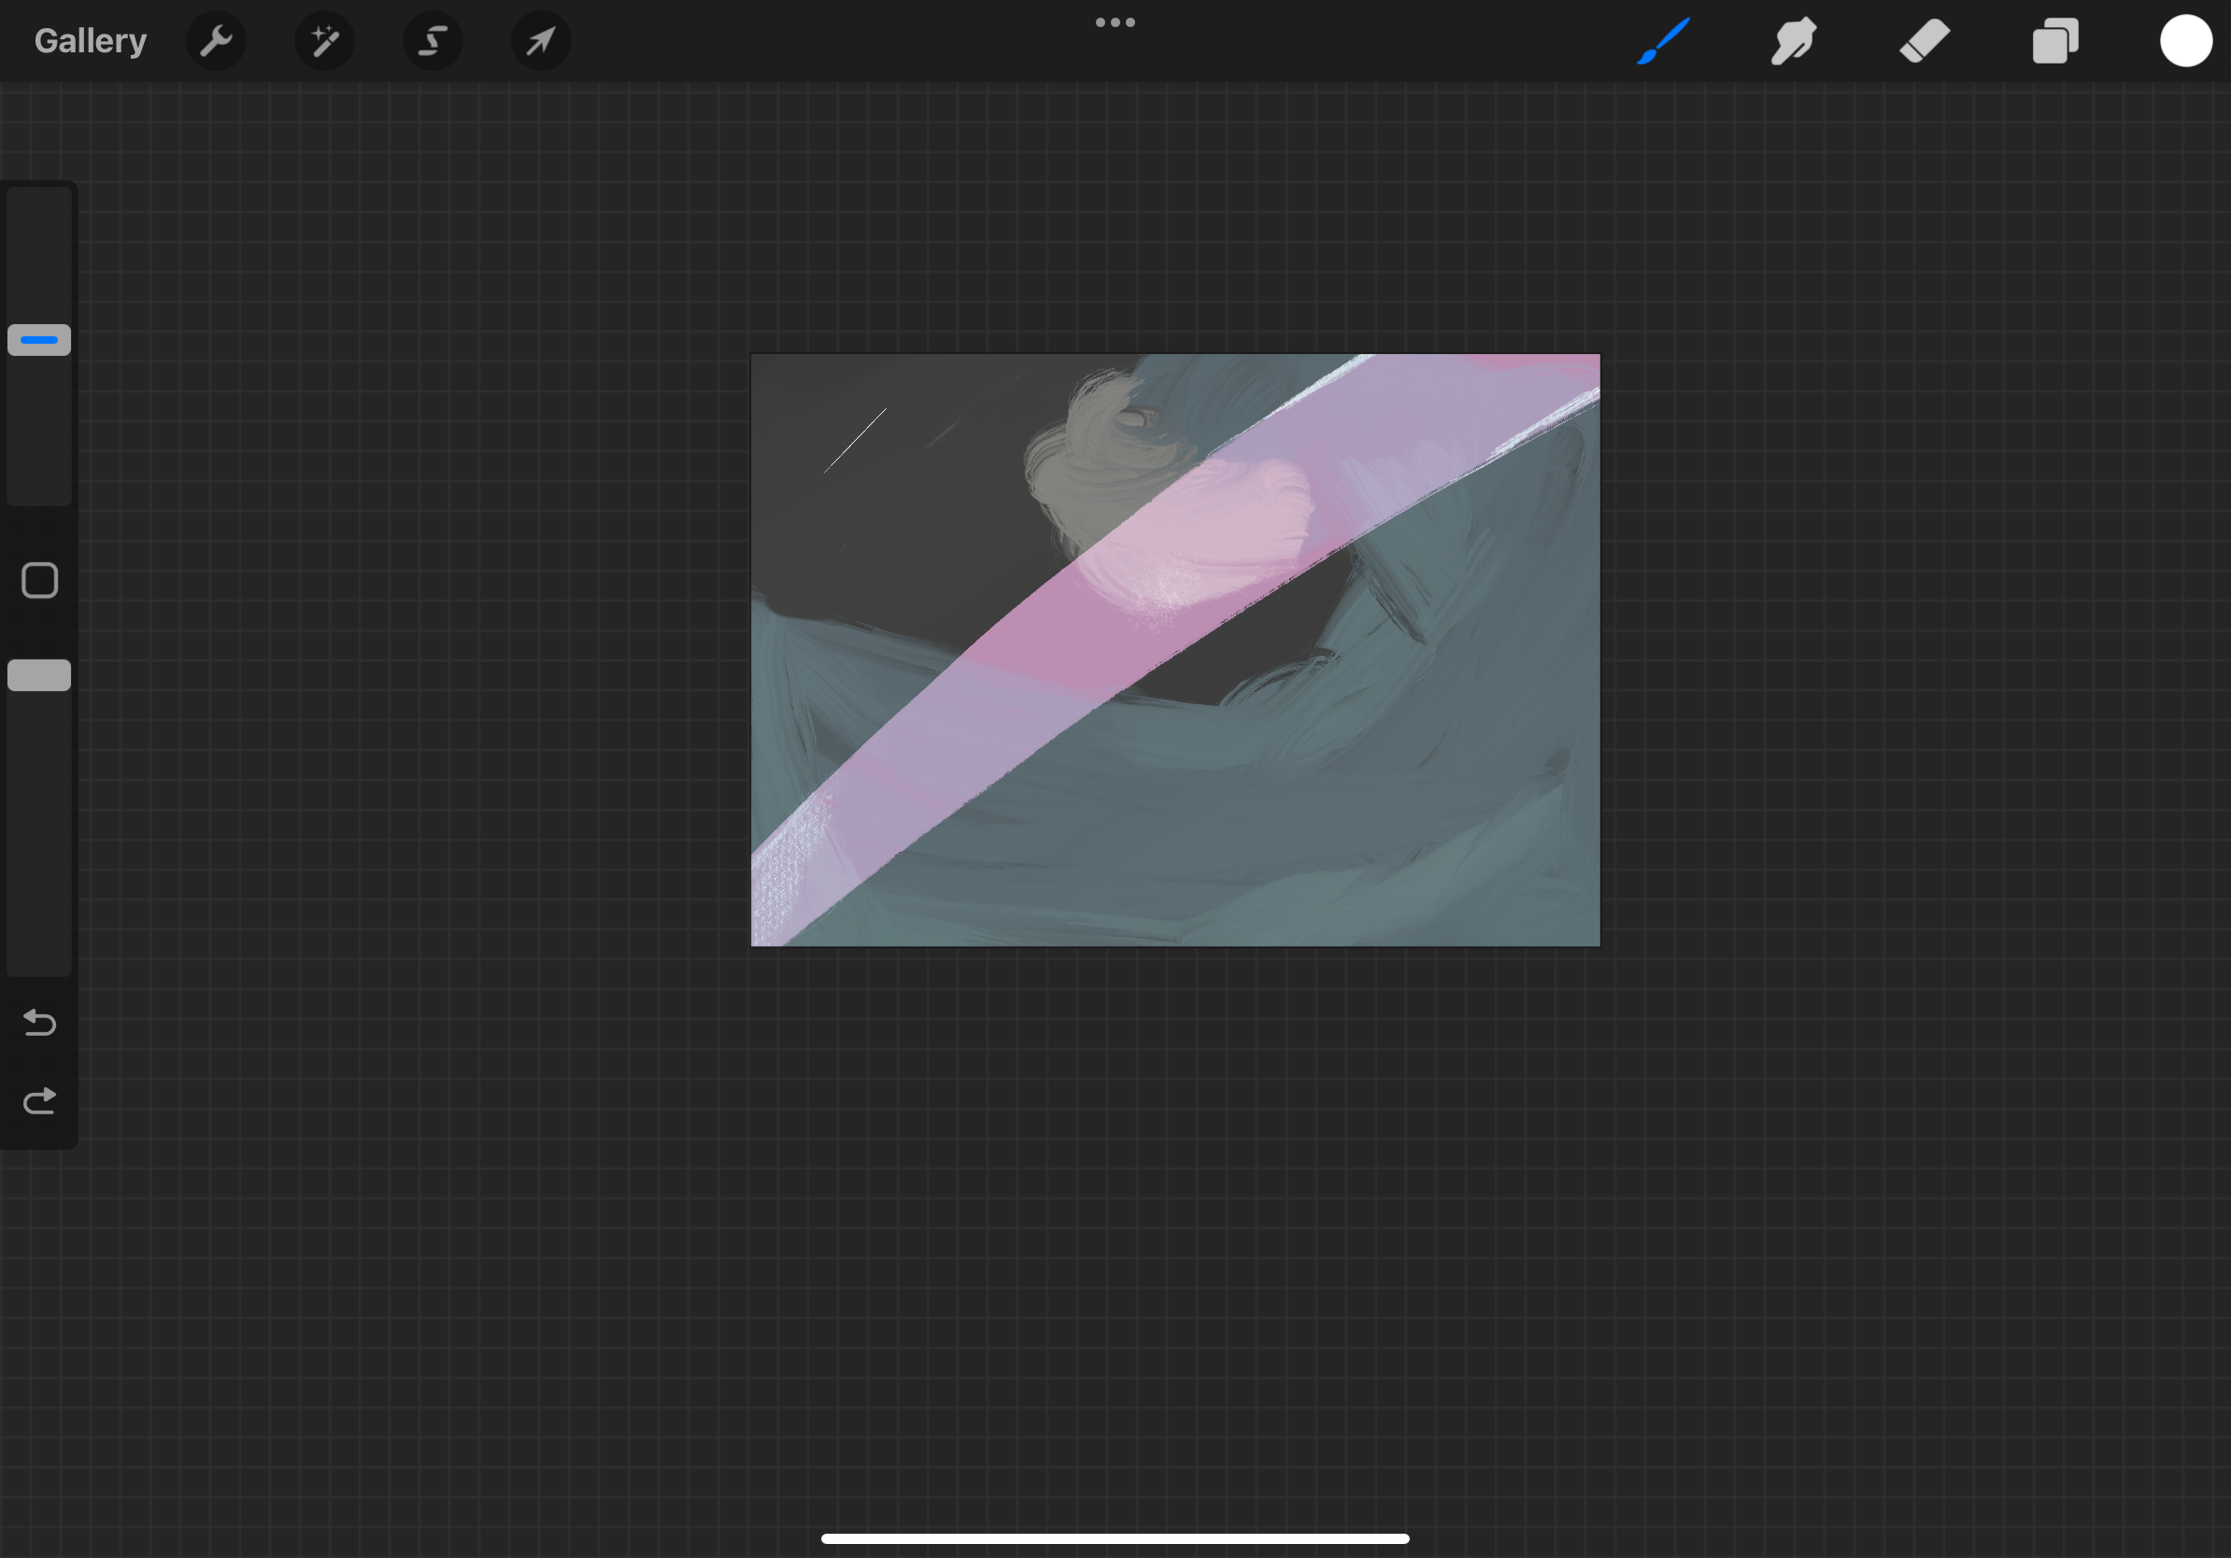Undo the last brush stroke
The height and width of the screenshot is (1558, 2231).
click(x=39, y=1023)
